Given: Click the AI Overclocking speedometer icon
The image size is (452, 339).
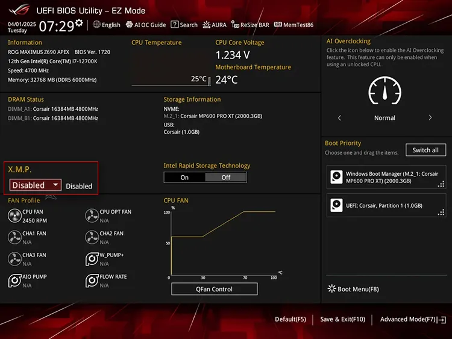Looking at the screenshot, I should (385, 90).
